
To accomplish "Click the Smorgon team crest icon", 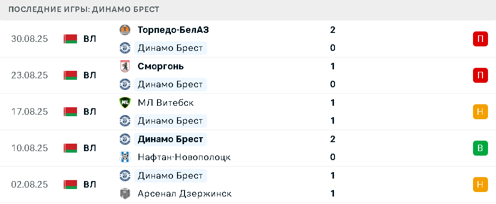I will tap(125, 66).
